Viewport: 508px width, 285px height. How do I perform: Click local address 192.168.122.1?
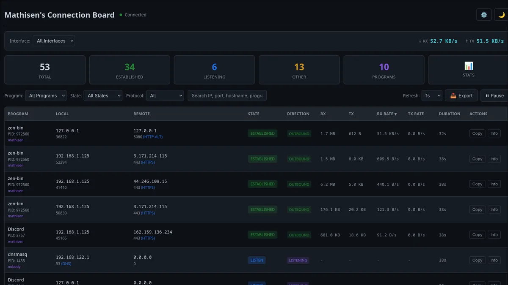pos(72,257)
